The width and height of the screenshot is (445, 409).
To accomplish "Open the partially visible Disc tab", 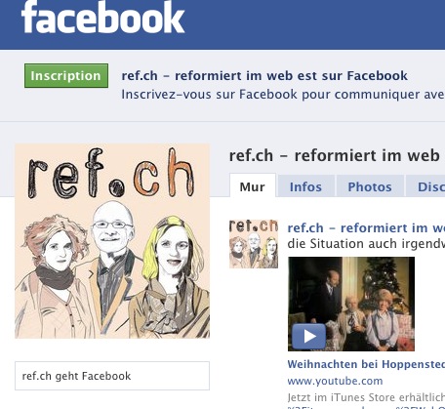I will 425,186.
